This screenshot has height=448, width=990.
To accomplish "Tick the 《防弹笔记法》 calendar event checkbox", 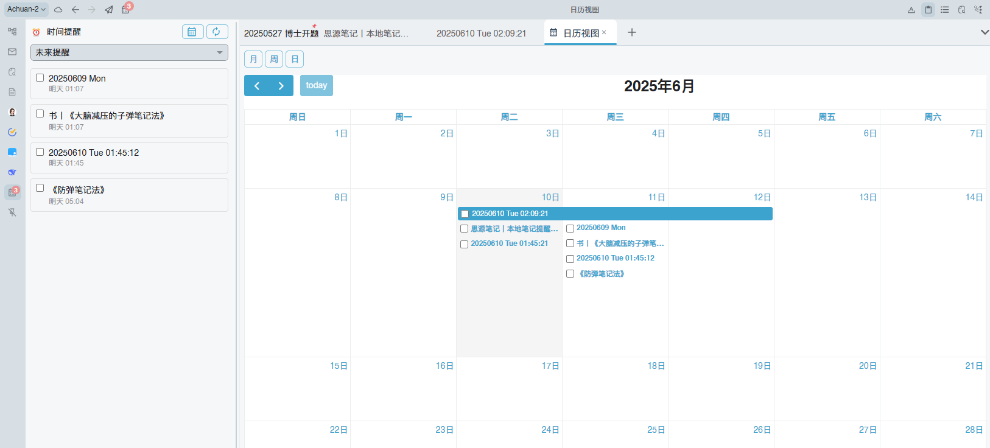I will [570, 274].
